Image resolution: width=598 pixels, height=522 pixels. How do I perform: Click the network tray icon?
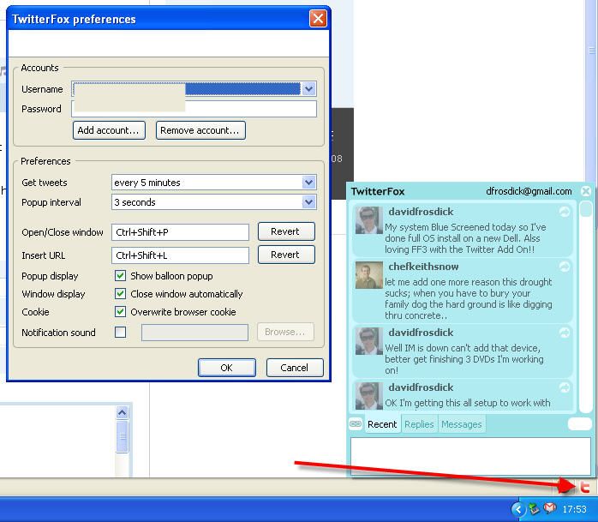[x=534, y=508]
